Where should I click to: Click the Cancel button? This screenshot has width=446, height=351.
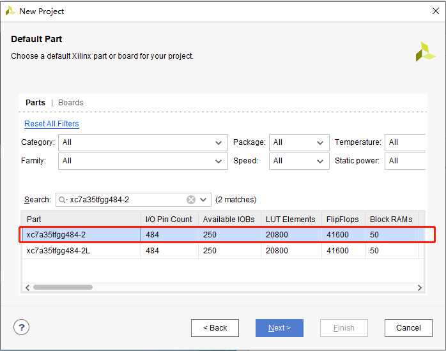[x=408, y=328]
